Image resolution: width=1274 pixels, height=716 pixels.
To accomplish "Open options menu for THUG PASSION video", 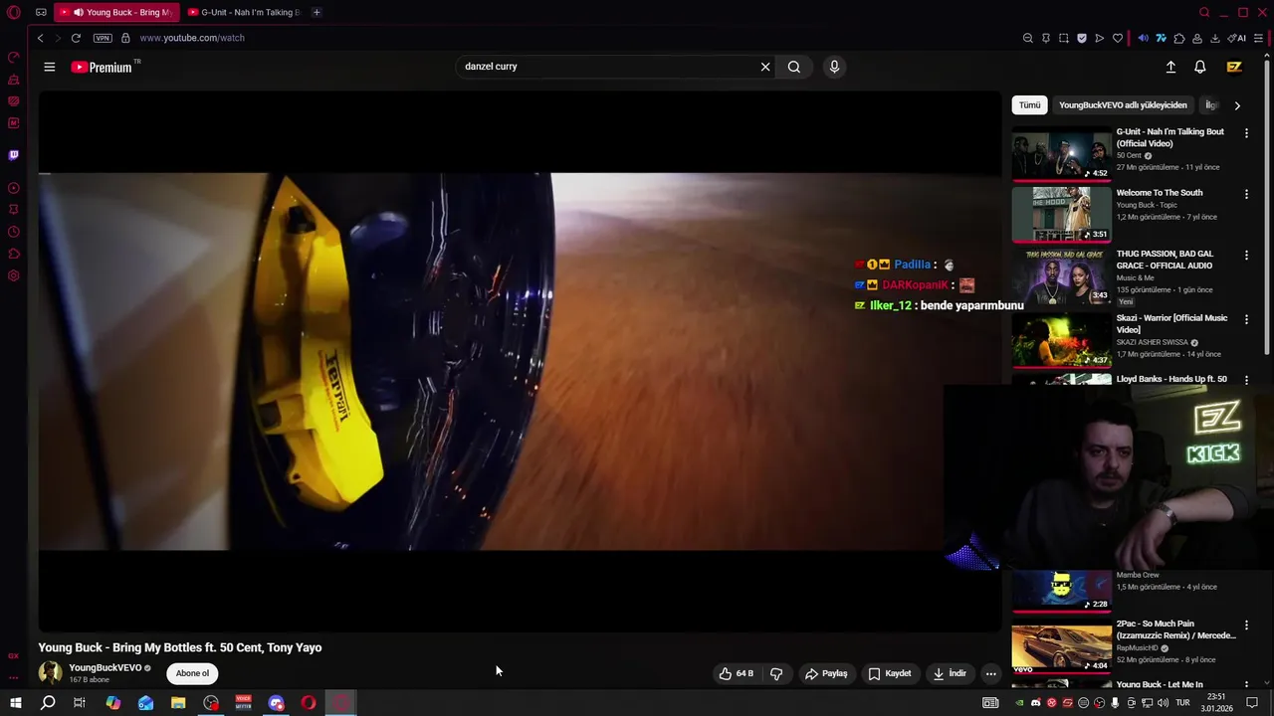I will pyautogui.click(x=1246, y=256).
